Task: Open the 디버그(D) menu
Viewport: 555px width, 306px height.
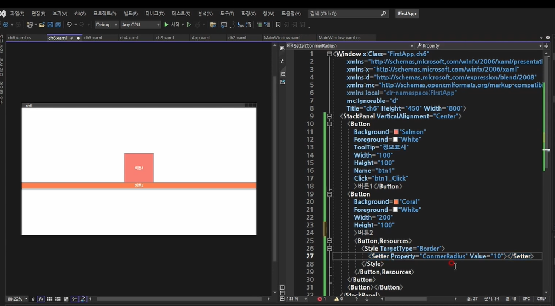Action: pyautogui.click(x=155, y=14)
